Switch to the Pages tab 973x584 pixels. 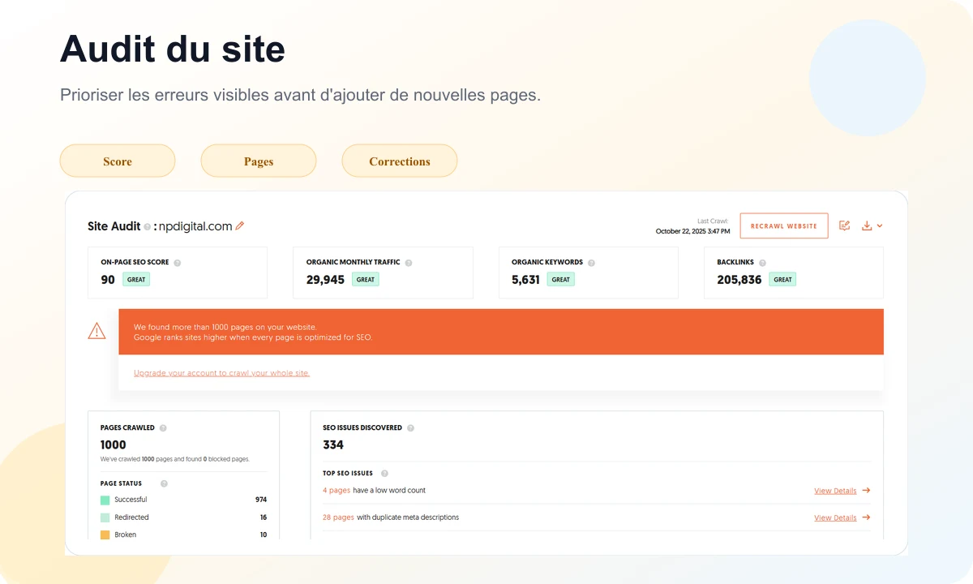tap(259, 161)
